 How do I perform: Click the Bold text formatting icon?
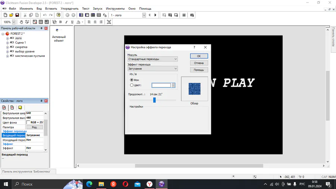point(60,22)
